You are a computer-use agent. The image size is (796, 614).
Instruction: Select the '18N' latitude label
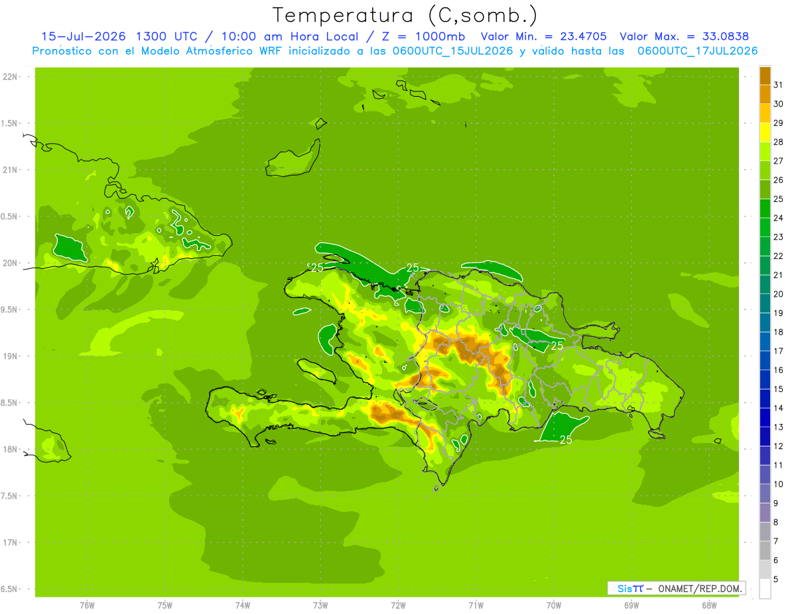coord(11,449)
